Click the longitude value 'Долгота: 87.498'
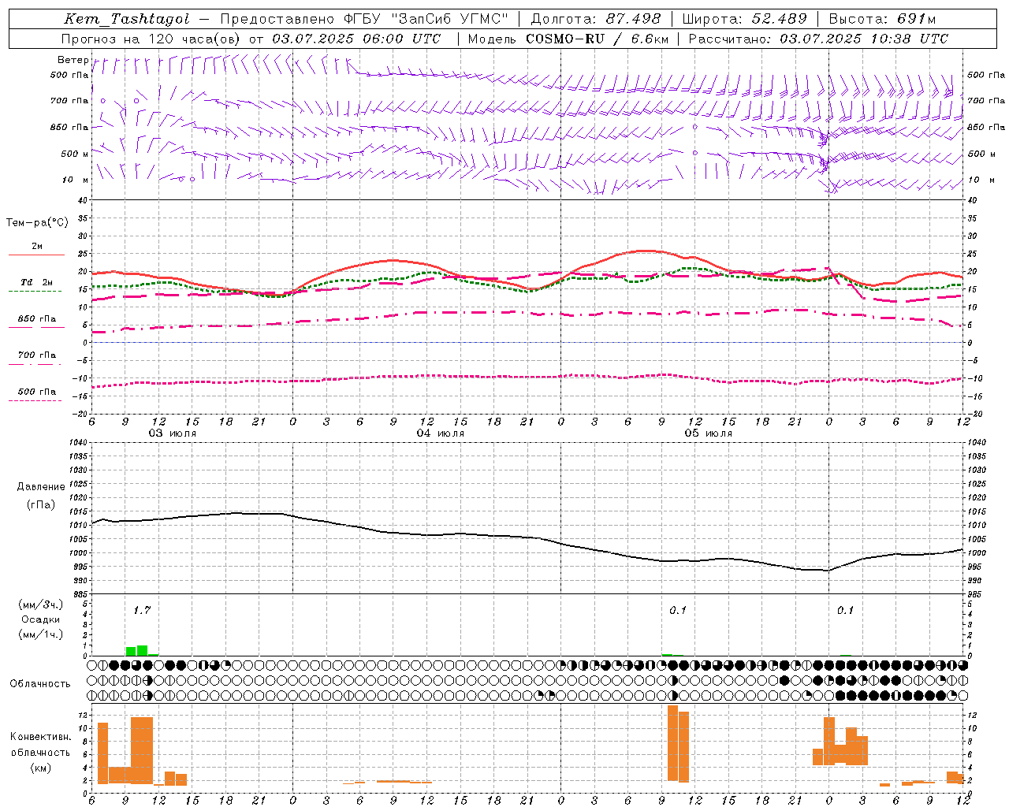The image size is (1009, 807). (596, 19)
